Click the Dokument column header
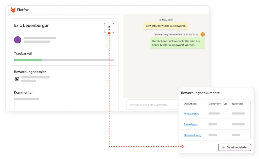The image size is (259, 159). click(190, 104)
